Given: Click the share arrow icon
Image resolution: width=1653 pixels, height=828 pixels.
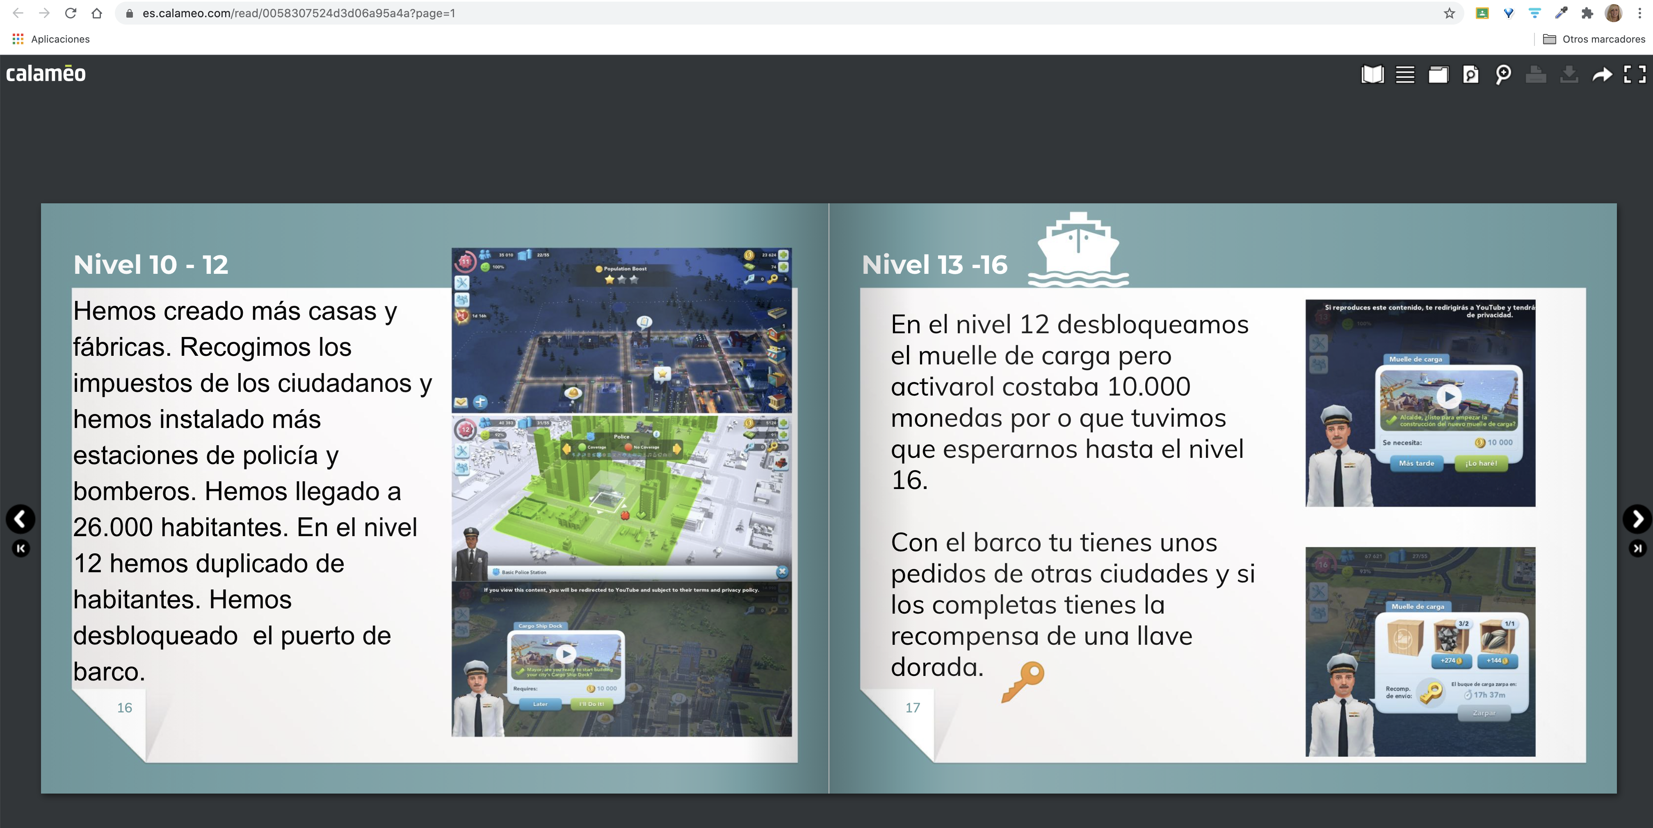Looking at the screenshot, I should pos(1602,75).
